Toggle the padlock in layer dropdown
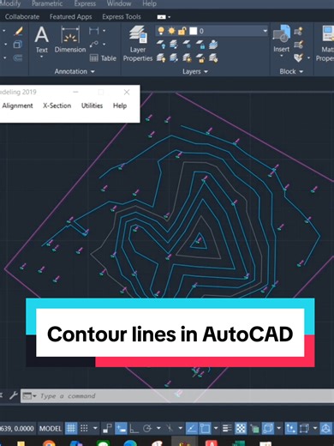This screenshot has height=446, width=334. [182, 31]
